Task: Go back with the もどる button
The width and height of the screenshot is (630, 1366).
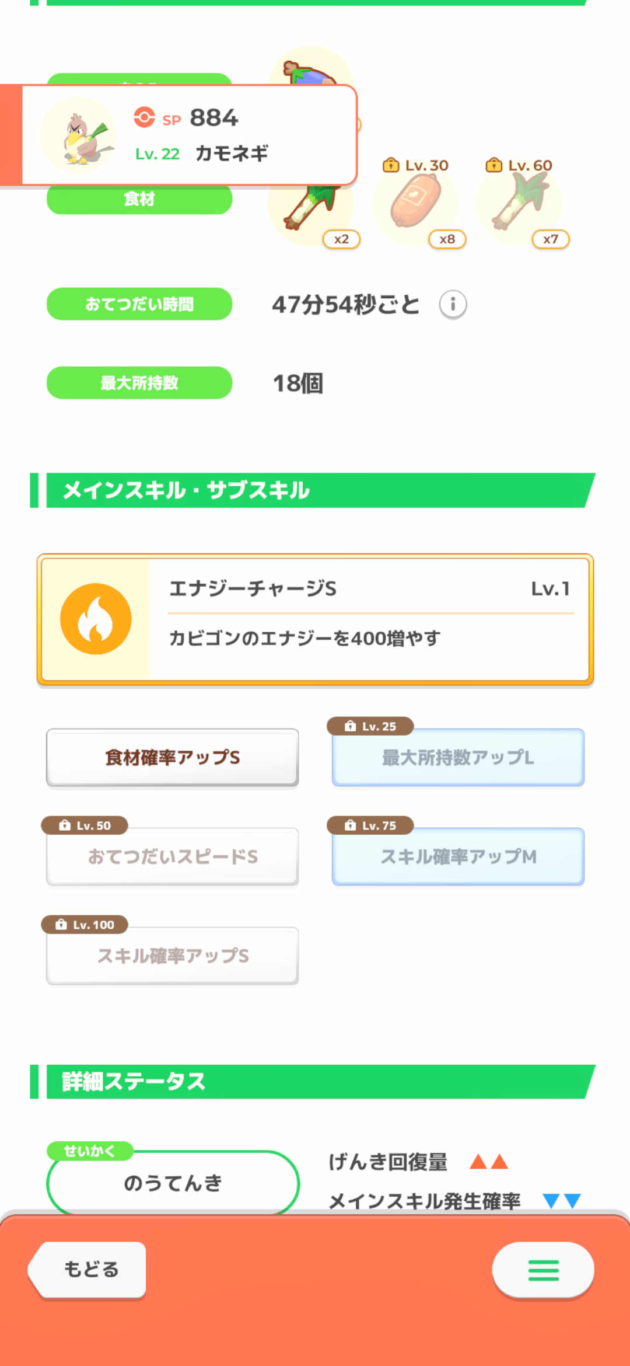Action: (87, 1270)
